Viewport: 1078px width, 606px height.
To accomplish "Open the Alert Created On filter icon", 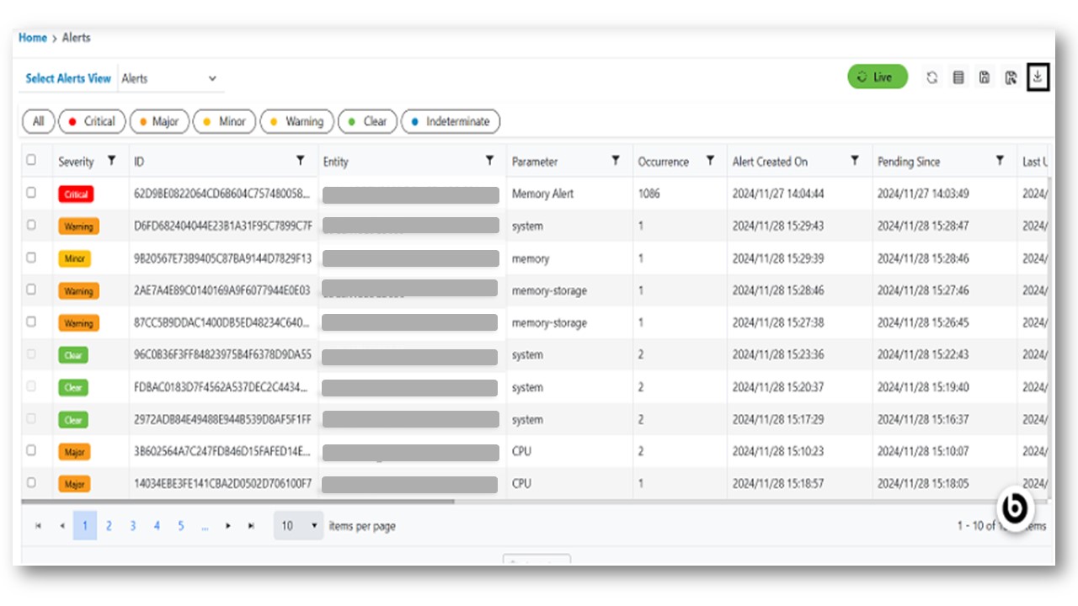I will pyautogui.click(x=855, y=161).
